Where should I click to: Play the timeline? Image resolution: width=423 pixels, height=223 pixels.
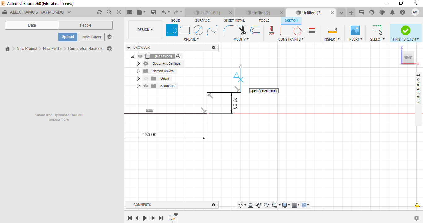point(145,218)
